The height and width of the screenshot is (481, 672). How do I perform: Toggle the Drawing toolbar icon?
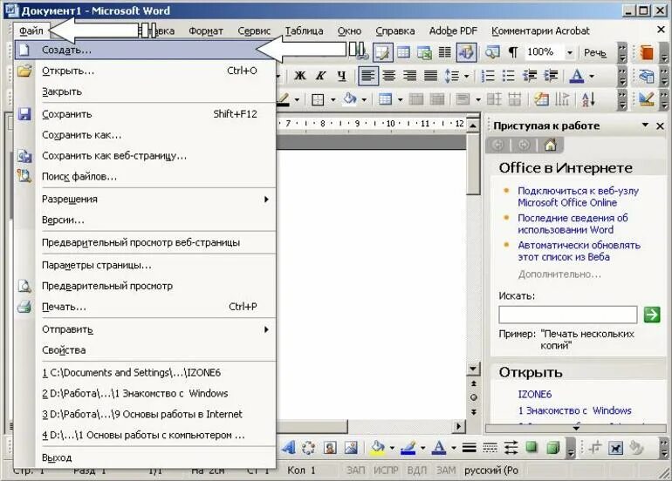click(x=466, y=52)
